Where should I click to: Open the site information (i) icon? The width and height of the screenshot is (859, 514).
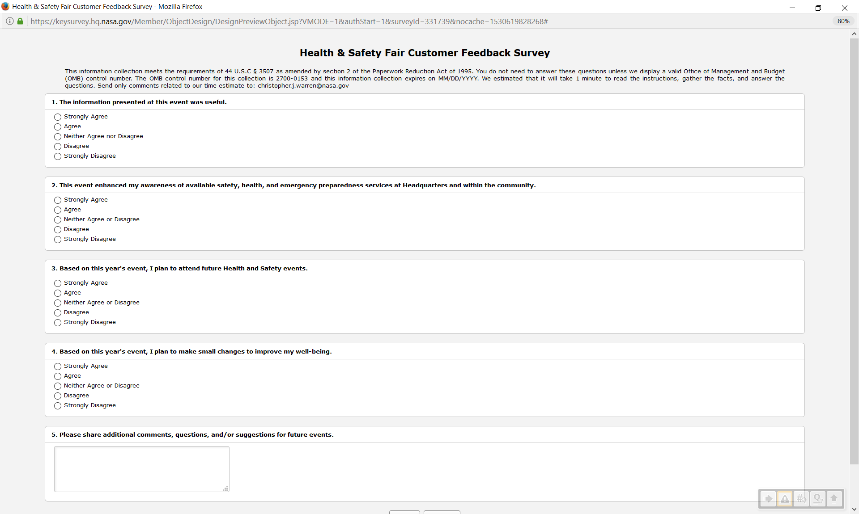tap(10, 21)
